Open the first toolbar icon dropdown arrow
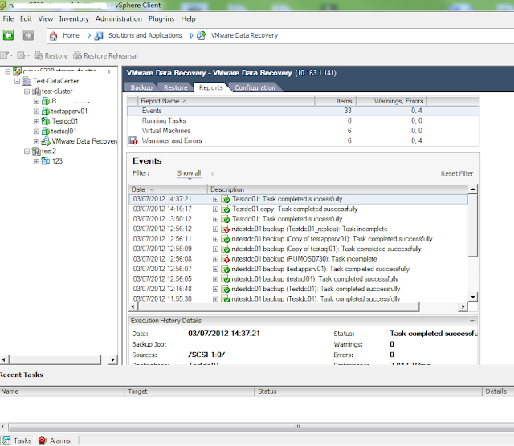The height and width of the screenshot is (446, 514). pos(11,55)
